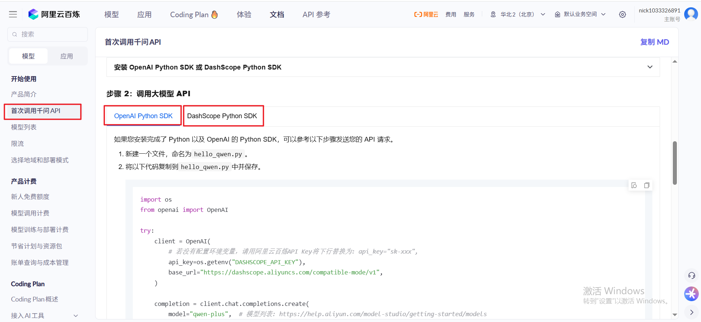Image resolution: width=701 pixels, height=322 pixels.
Task: Select 文档 in top navigation
Action: (277, 14)
